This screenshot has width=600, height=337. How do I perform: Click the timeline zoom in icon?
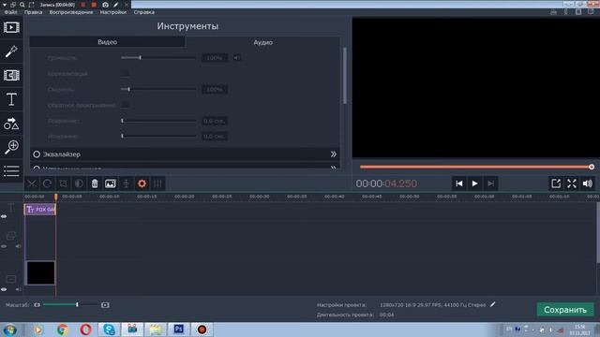(105, 305)
